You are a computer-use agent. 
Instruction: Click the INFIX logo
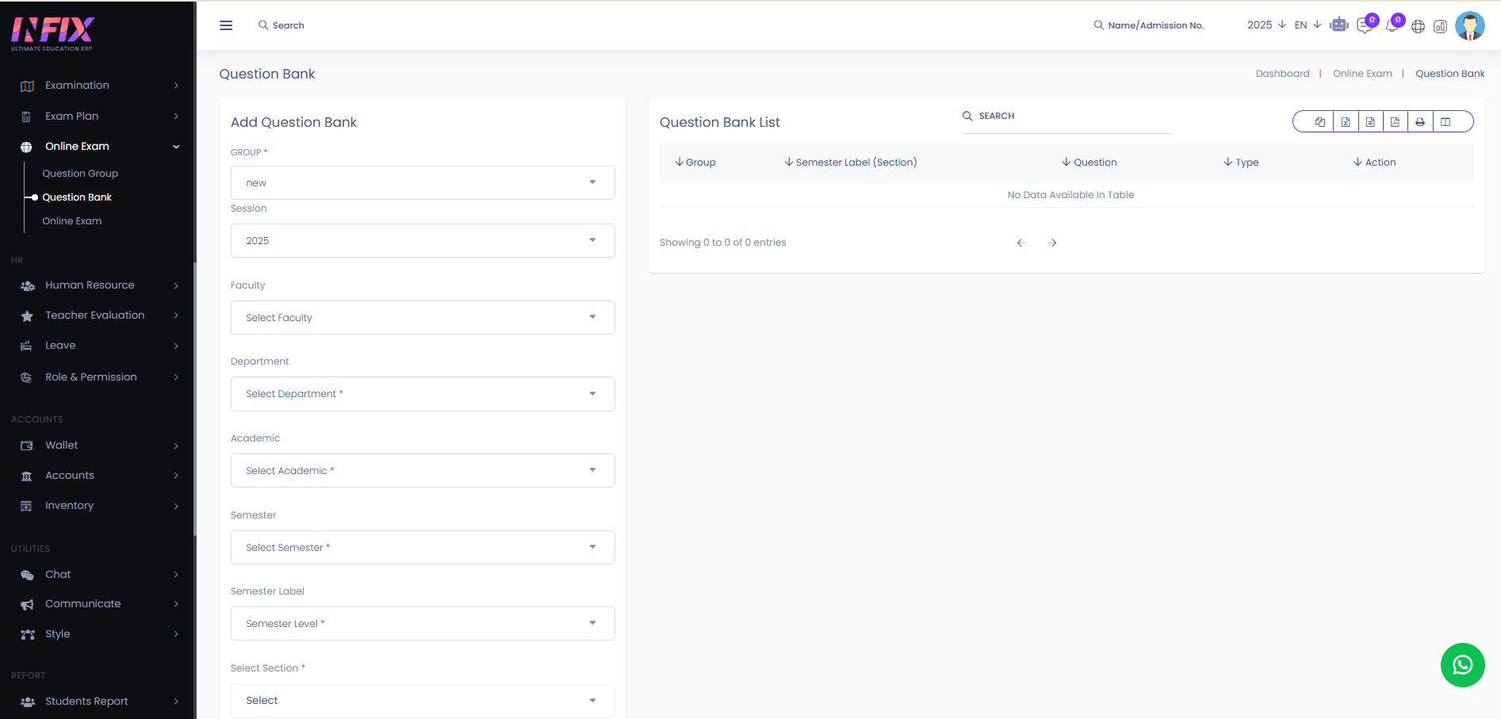[52, 33]
